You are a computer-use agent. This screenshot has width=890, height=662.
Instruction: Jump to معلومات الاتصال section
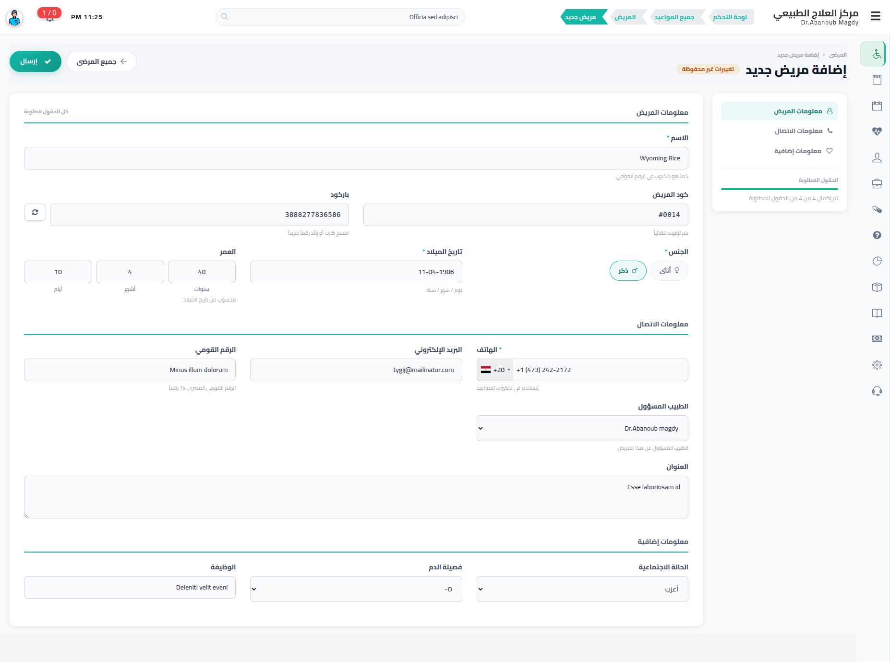pos(780,131)
